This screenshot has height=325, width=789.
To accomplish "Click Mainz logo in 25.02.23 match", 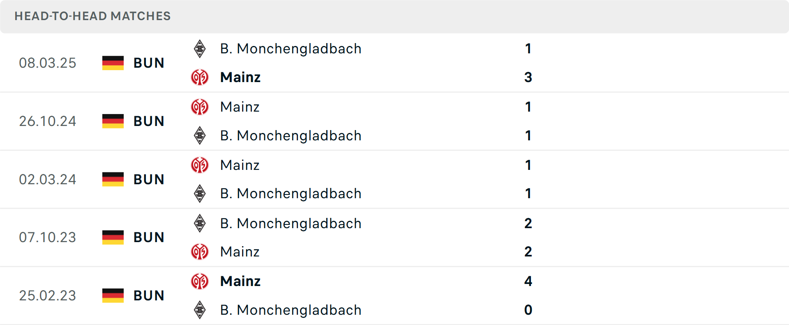I will 200,282.
